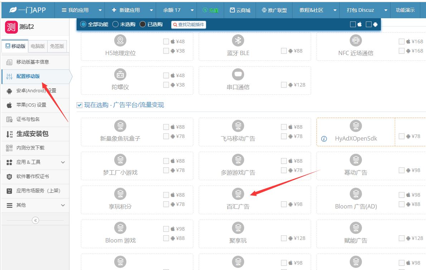426x270 pixels.
Task: Switch to the 免签版 tab
Action: coord(57,46)
